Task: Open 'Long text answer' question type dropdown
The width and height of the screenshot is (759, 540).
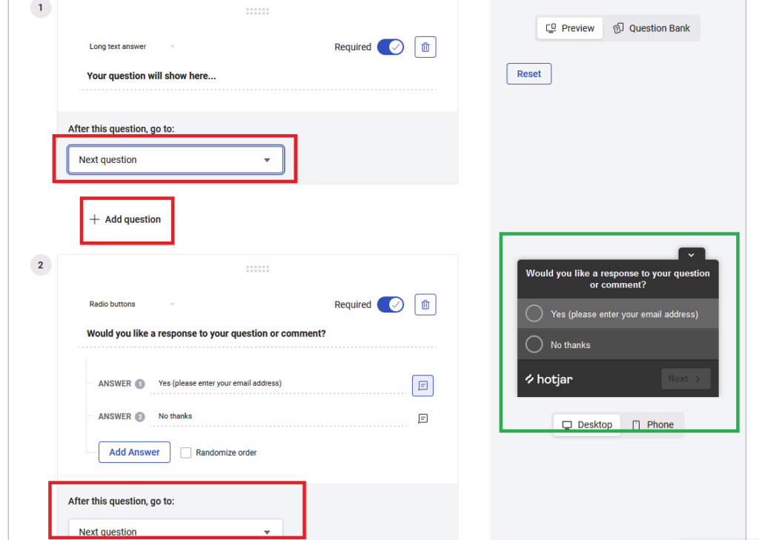Action: pos(132,47)
